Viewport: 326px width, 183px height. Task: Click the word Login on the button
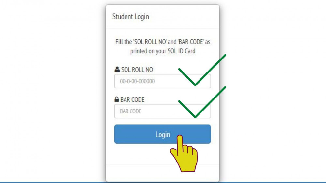(163, 134)
